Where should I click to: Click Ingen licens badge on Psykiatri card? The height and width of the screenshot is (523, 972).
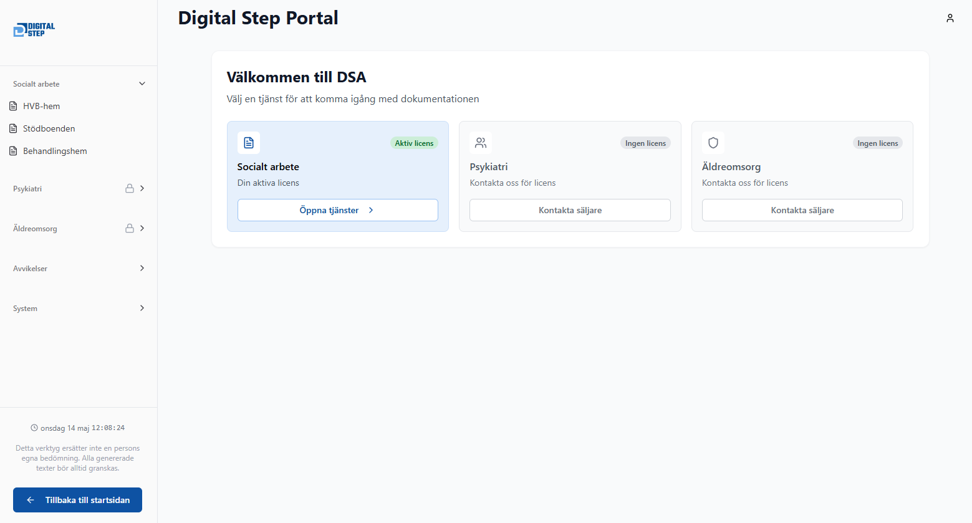click(645, 143)
